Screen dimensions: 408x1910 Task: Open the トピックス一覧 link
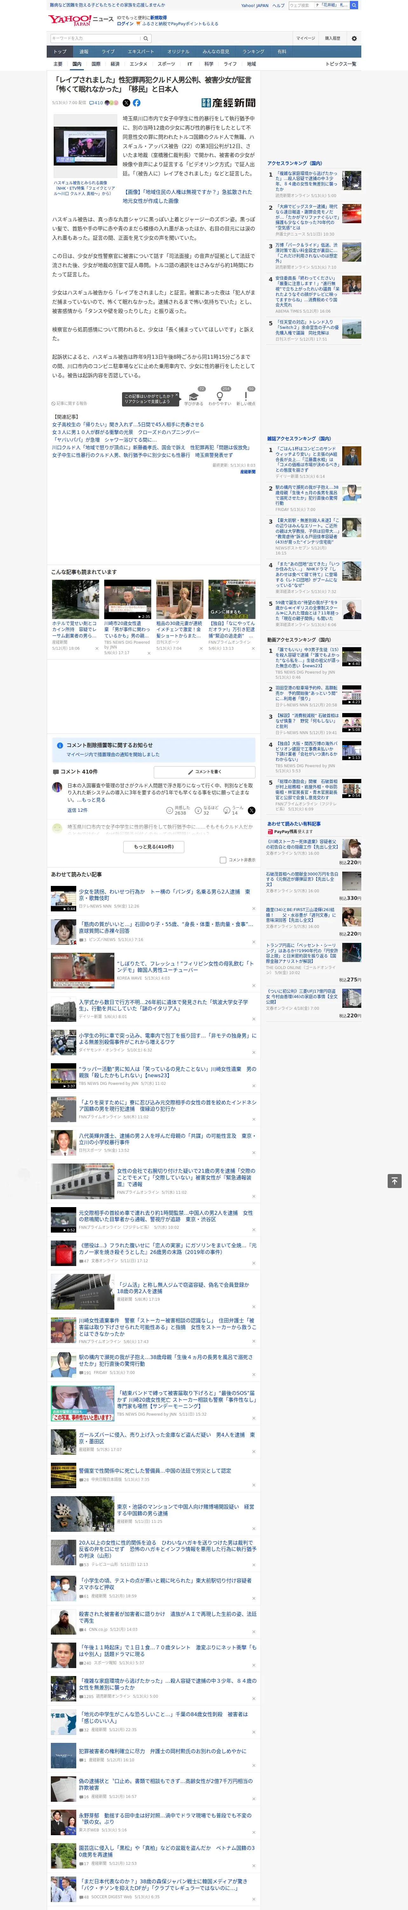point(341,64)
